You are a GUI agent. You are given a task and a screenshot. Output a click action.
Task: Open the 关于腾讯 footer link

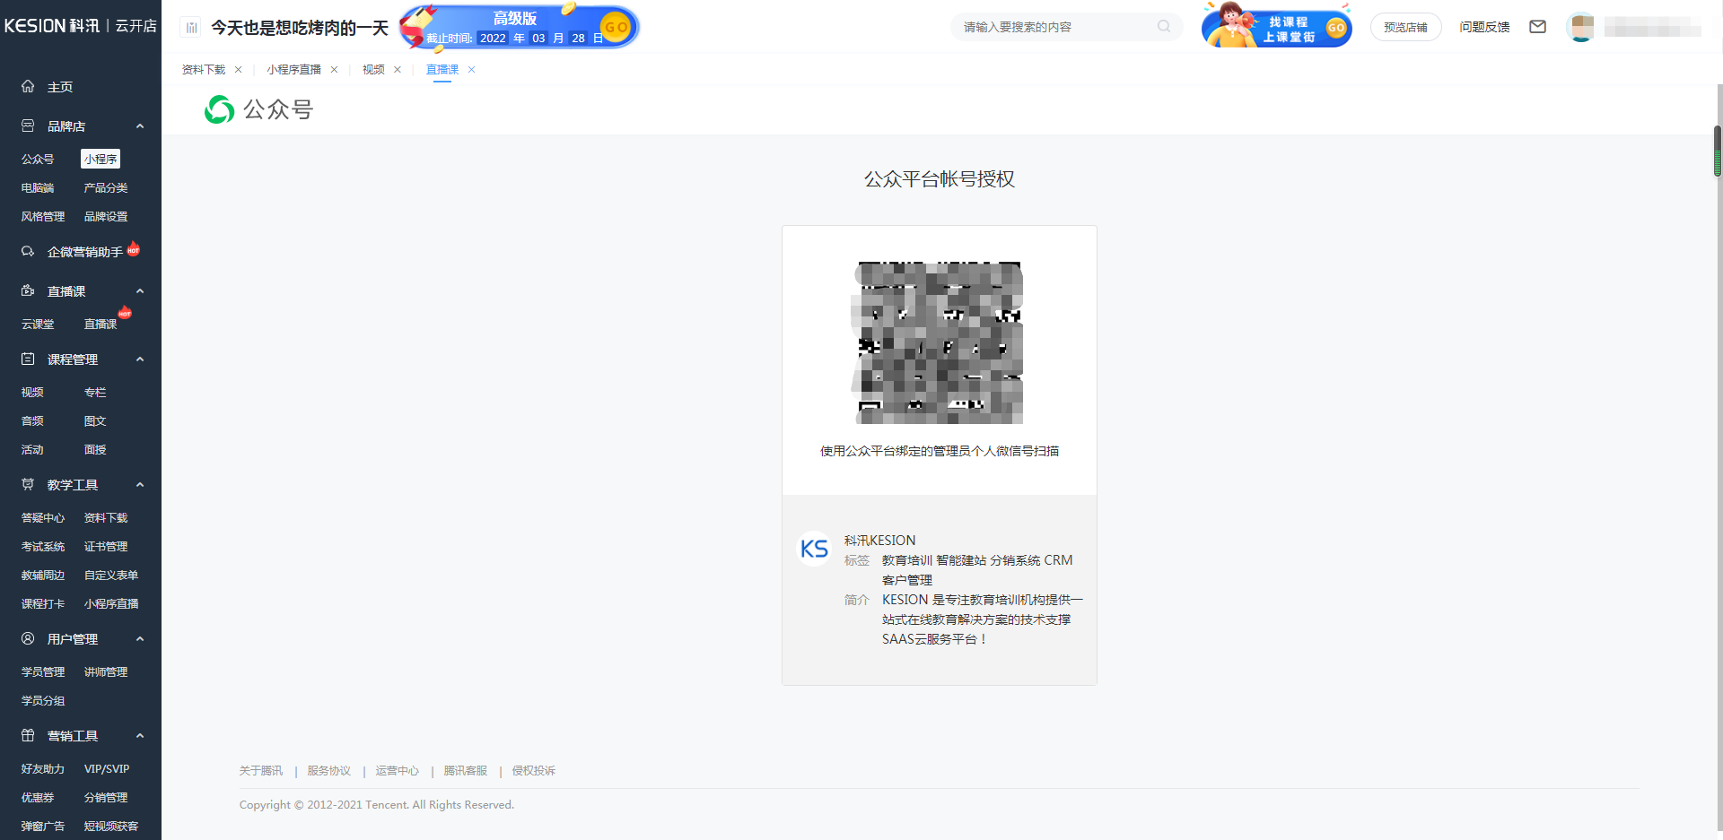260,770
